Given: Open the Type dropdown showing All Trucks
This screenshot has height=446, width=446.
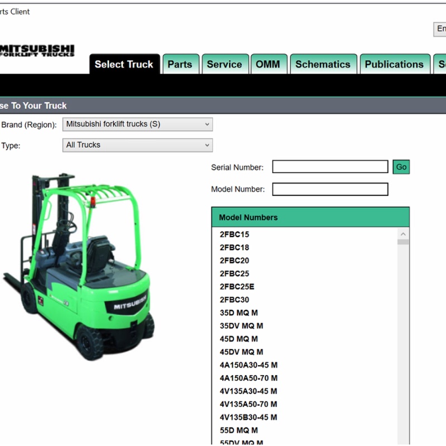Looking at the screenshot, I should point(137,145).
